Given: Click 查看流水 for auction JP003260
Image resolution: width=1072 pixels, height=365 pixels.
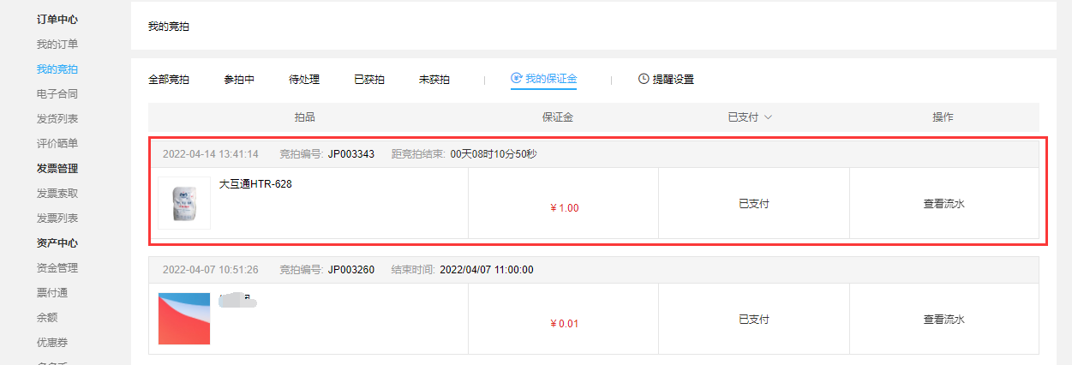Looking at the screenshot, I should [x=944, y=320].
